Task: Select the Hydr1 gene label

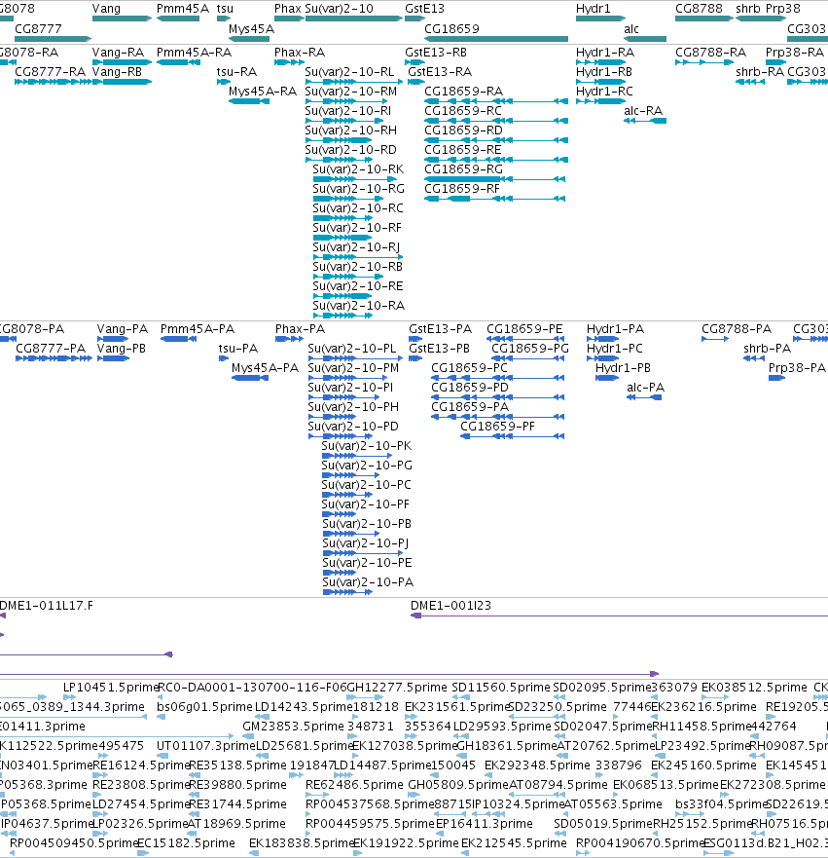Action: (x=593, y=8)
